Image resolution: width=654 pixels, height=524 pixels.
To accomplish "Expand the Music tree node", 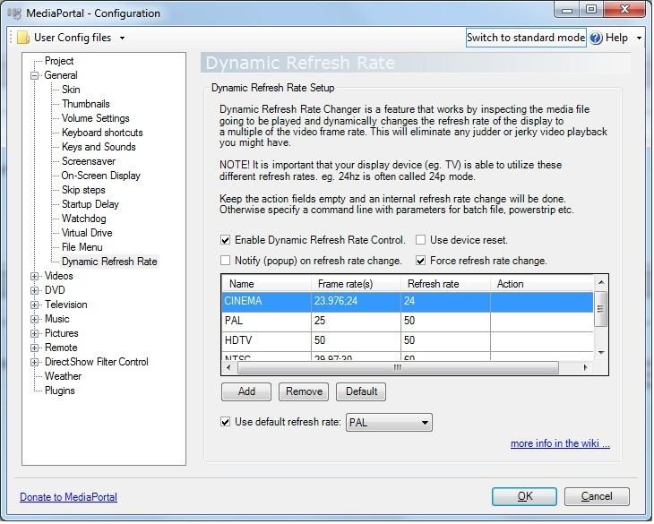I will point(35,320).
